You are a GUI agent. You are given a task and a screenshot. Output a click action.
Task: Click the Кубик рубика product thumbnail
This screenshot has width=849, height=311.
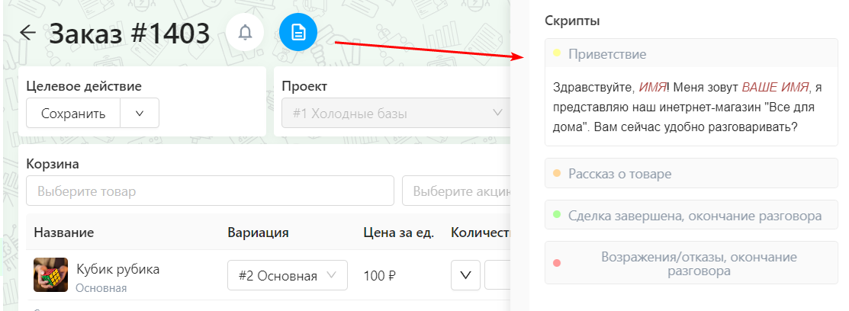click(50, 274)
